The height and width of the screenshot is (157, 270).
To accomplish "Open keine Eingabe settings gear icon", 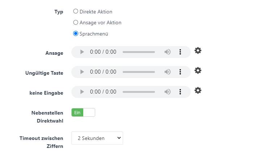I will [198, 90].
